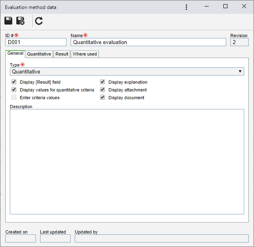This screenshot has width=254, height=247.
Task: Switch to the Quantitative tab
Action: pos(39,54)
